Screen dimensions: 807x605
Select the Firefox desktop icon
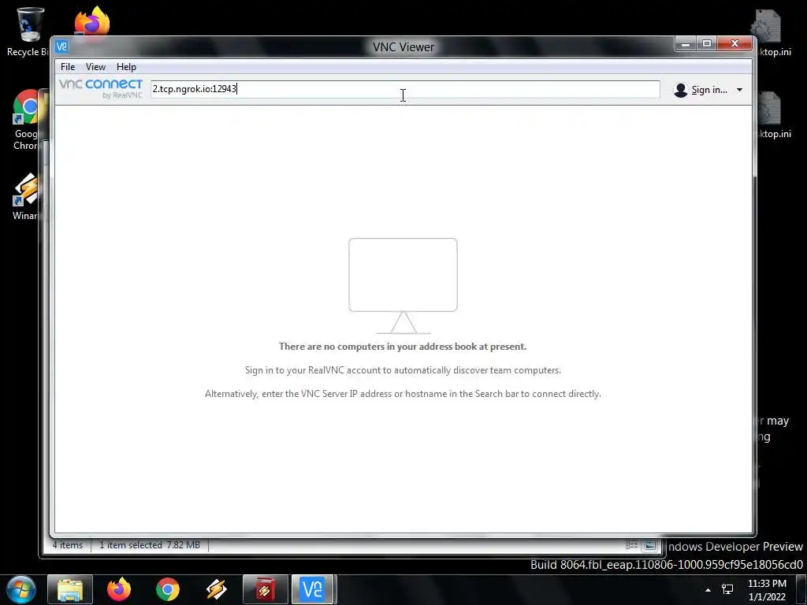(91, 21)
